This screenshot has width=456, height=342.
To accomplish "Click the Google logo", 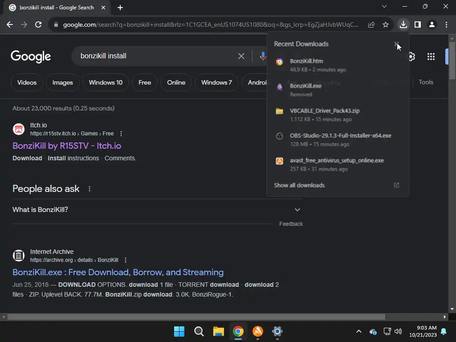I will [31, 57].
